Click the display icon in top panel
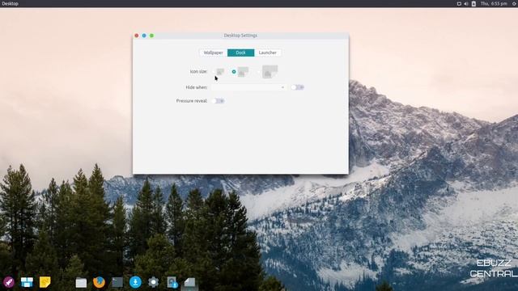 (459, 3)
